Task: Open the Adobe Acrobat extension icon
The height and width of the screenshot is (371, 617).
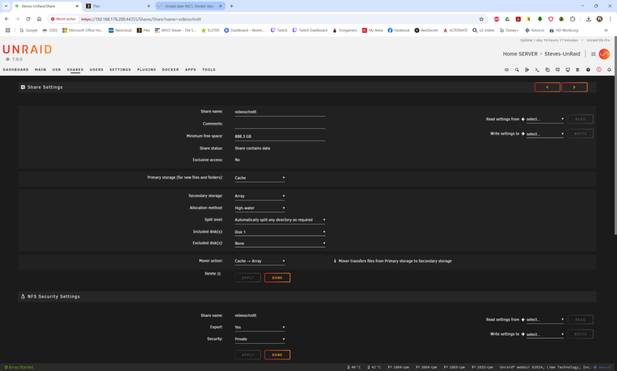Action: pyautogui.click(x=518, y=19)
